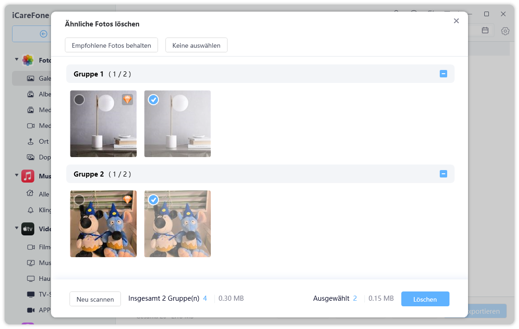519x329 pixels.
Task: Toggle the Gruppe 2 select-all checkbox
Action: [x=443, y=174]
